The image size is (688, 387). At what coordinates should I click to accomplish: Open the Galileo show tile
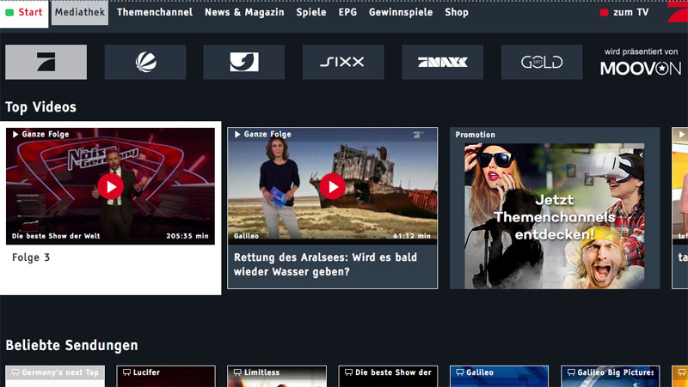point(499,376)
